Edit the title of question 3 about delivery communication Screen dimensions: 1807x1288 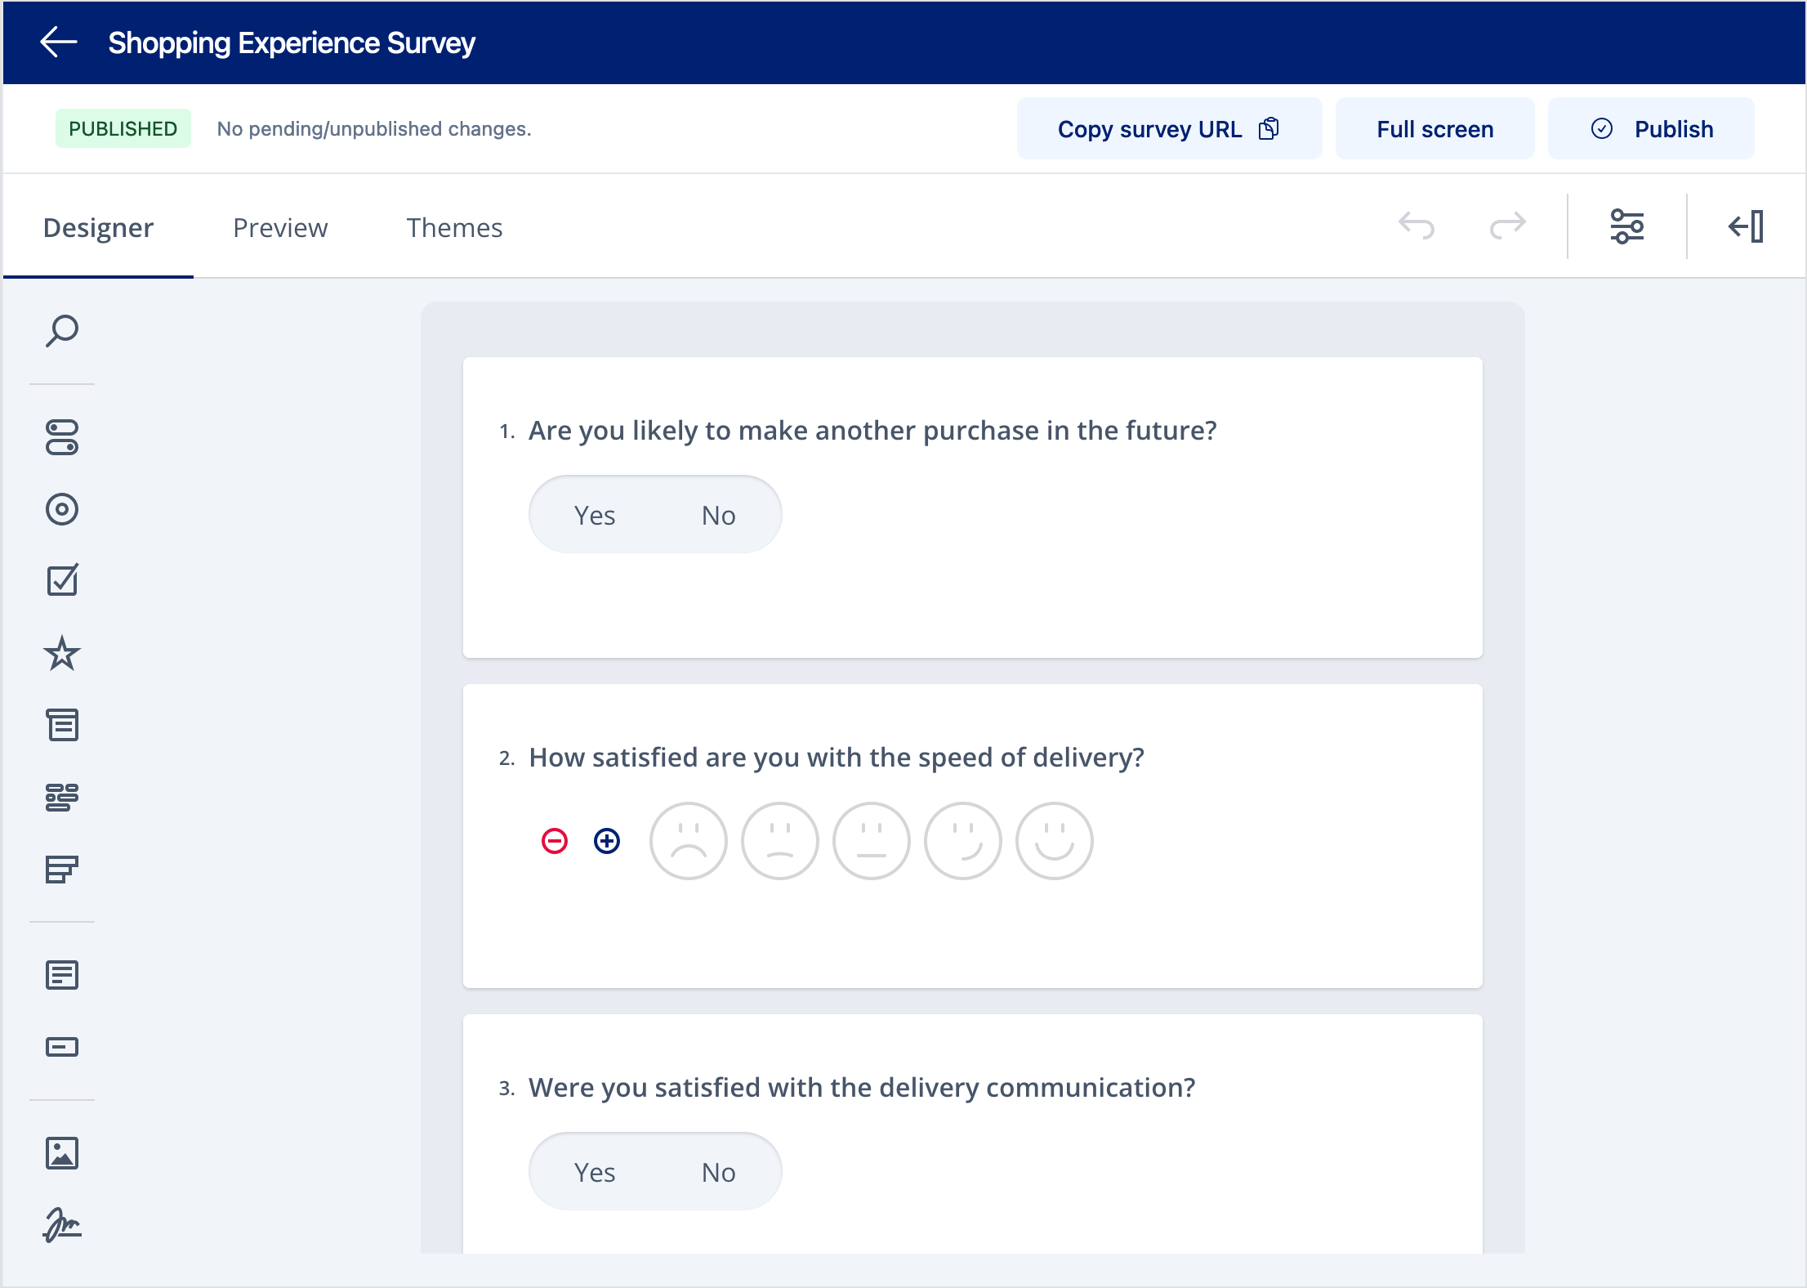[862, 1087]
